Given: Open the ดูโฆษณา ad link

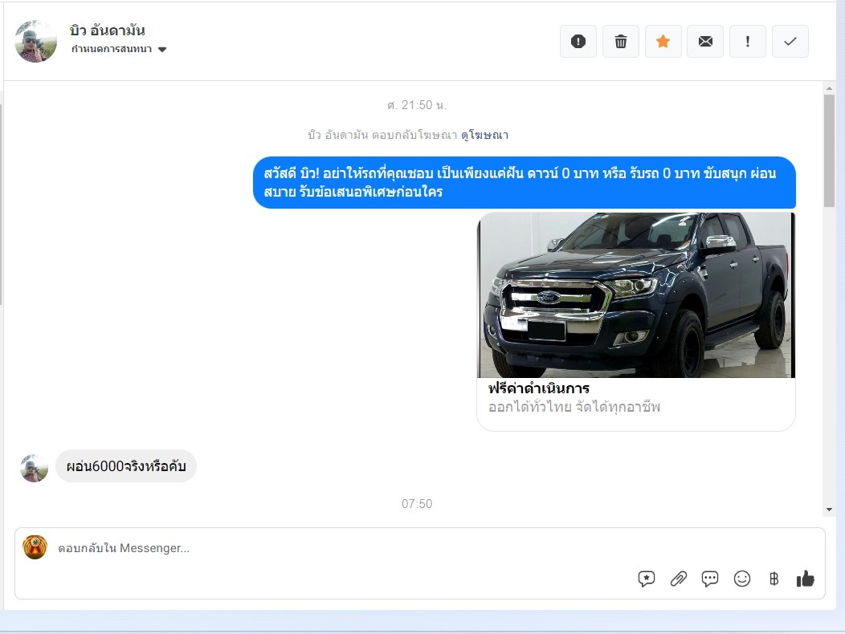Looking at the screenshot, I should point(484,135).
